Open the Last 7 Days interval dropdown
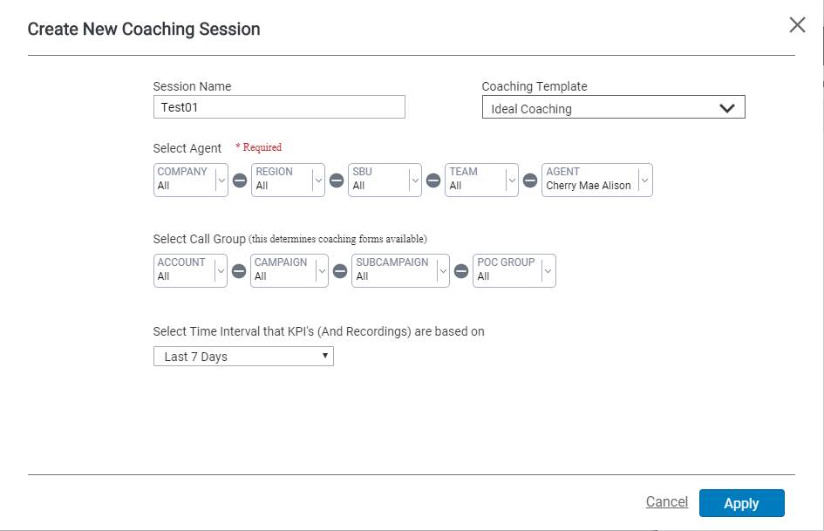The width and height of the screenshot is (824, 531). tap(243, 356)
